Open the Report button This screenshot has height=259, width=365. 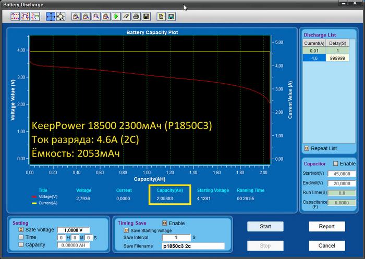(327, 227)
